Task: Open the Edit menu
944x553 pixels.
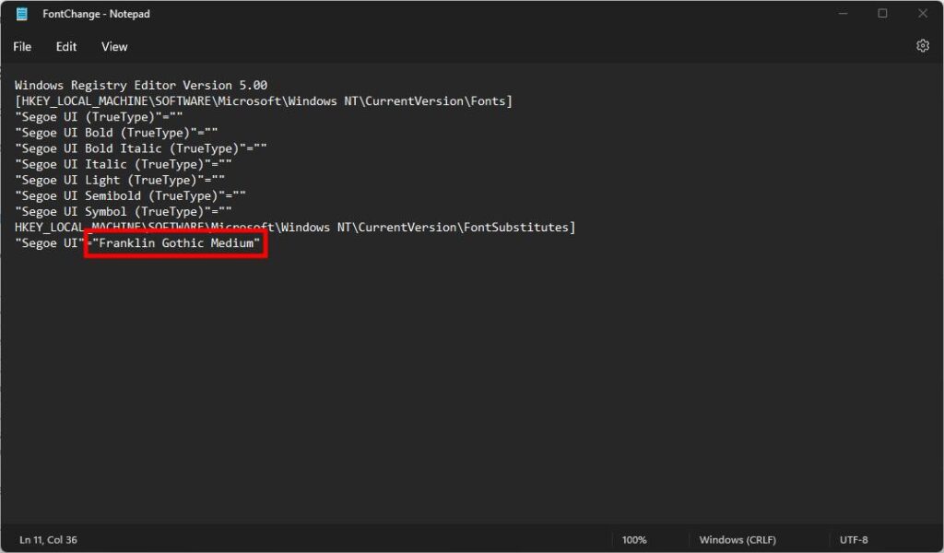Action: click(x=65, y=46)
